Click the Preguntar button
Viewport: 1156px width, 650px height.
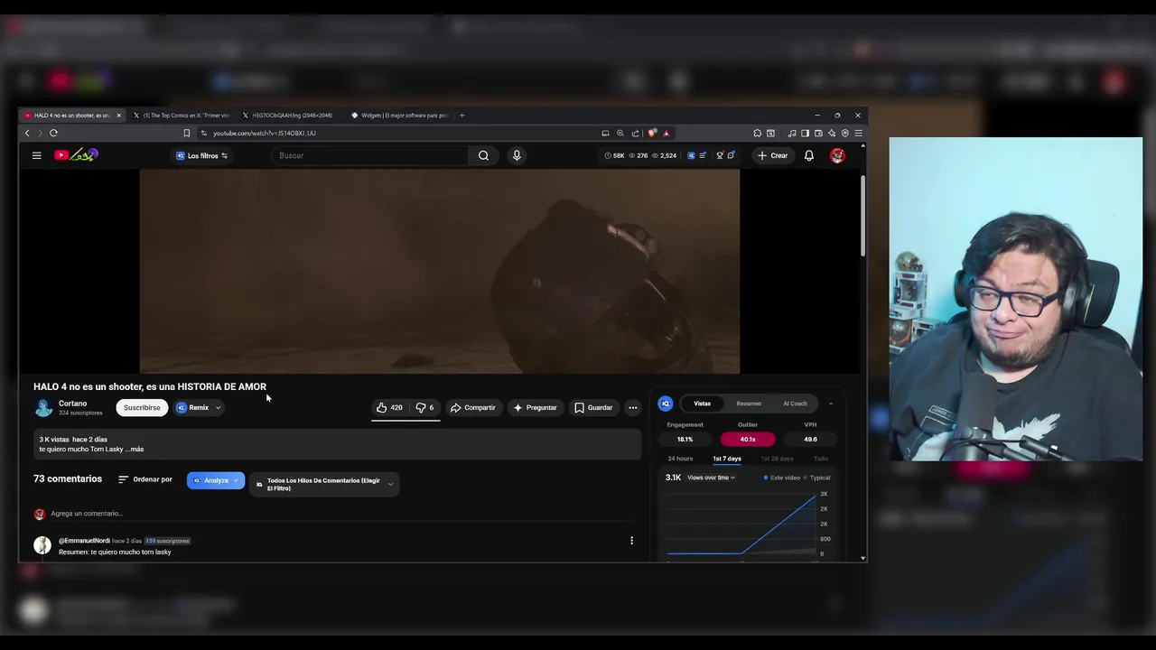click(x=536, y=407)
